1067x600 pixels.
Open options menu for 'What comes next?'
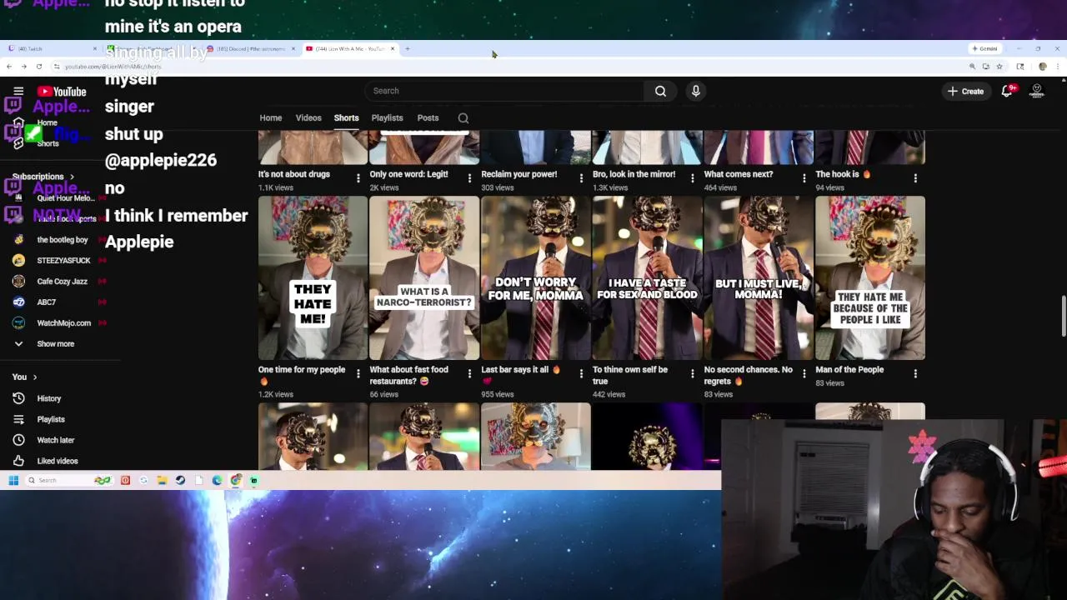click(804, 177)
